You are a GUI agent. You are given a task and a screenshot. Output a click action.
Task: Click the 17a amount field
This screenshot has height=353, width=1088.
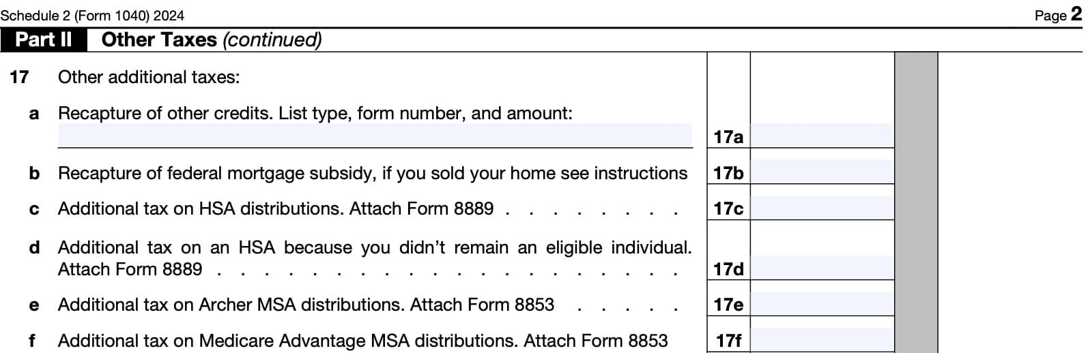tap(822, 136)
